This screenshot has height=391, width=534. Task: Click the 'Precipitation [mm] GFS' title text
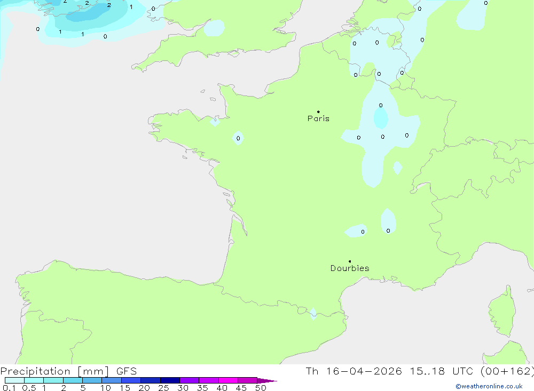[x=68, y=371]
